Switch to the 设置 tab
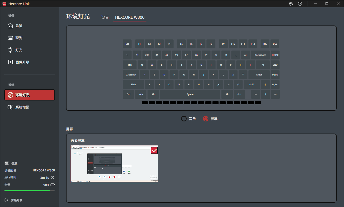 pos(105,17)
